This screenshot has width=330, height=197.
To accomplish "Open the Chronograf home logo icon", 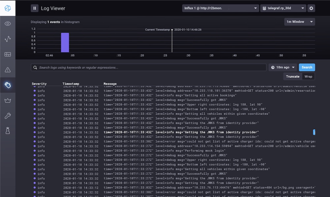I will pos(8,8).
